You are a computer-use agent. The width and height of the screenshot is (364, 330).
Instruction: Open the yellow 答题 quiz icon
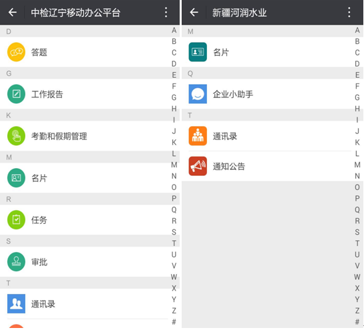point(16,52)
